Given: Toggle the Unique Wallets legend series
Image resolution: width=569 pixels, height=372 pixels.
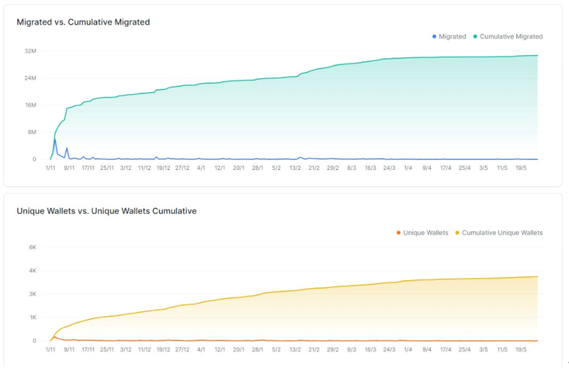Looking at the screenshot, I should point(423,233).
